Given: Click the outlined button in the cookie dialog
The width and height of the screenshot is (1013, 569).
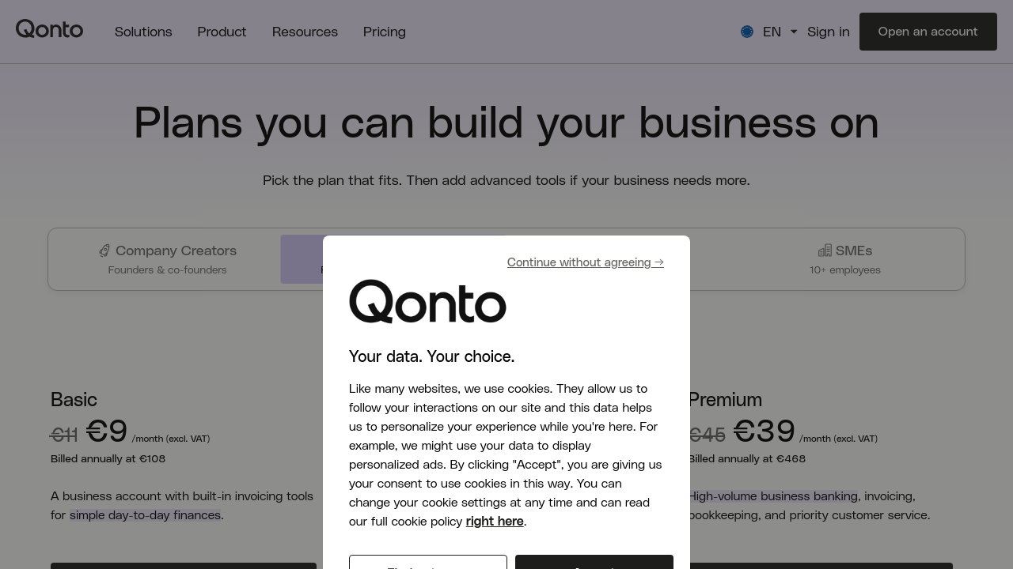Looking at the screenshot, I should click(x=427, y=563).
